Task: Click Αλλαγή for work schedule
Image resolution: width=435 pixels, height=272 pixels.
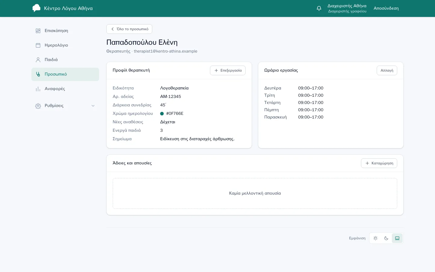Action: (387, 70)
